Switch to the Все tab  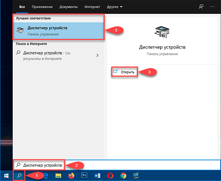[x=22, y=7]
